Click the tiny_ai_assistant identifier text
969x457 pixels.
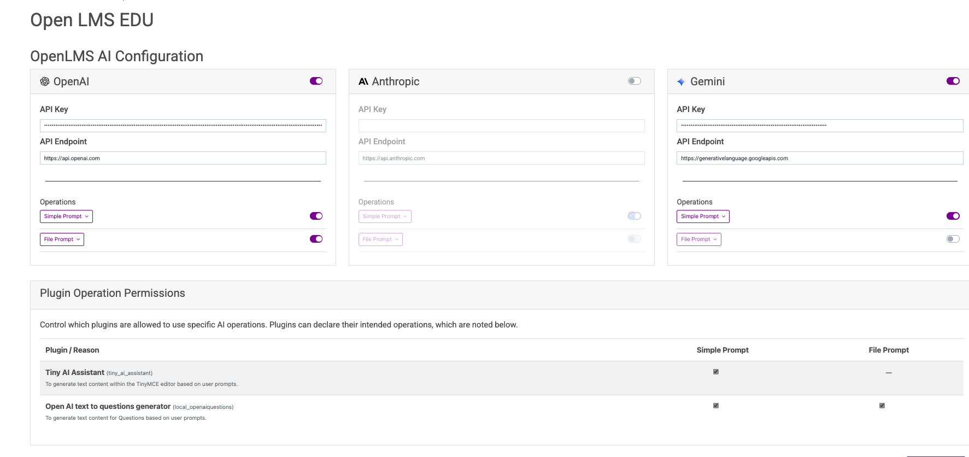pyautogui.click(x=130, y=373)
